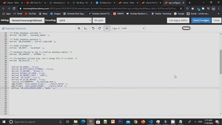Open the clock showing 2:15 AM
Screen dimensions: 222x125
click(208, 122)
